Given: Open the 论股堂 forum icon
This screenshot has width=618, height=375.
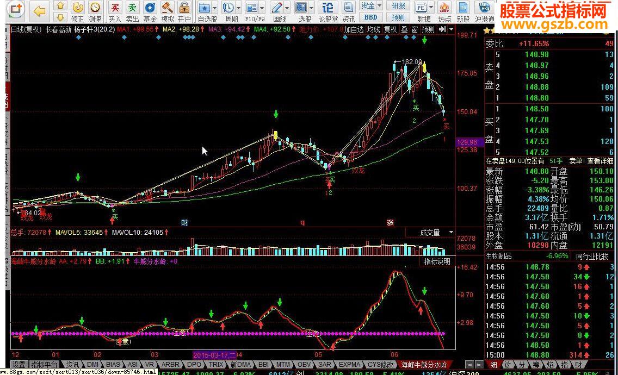Looking at the screenshot, I should [x=328, y=11].
